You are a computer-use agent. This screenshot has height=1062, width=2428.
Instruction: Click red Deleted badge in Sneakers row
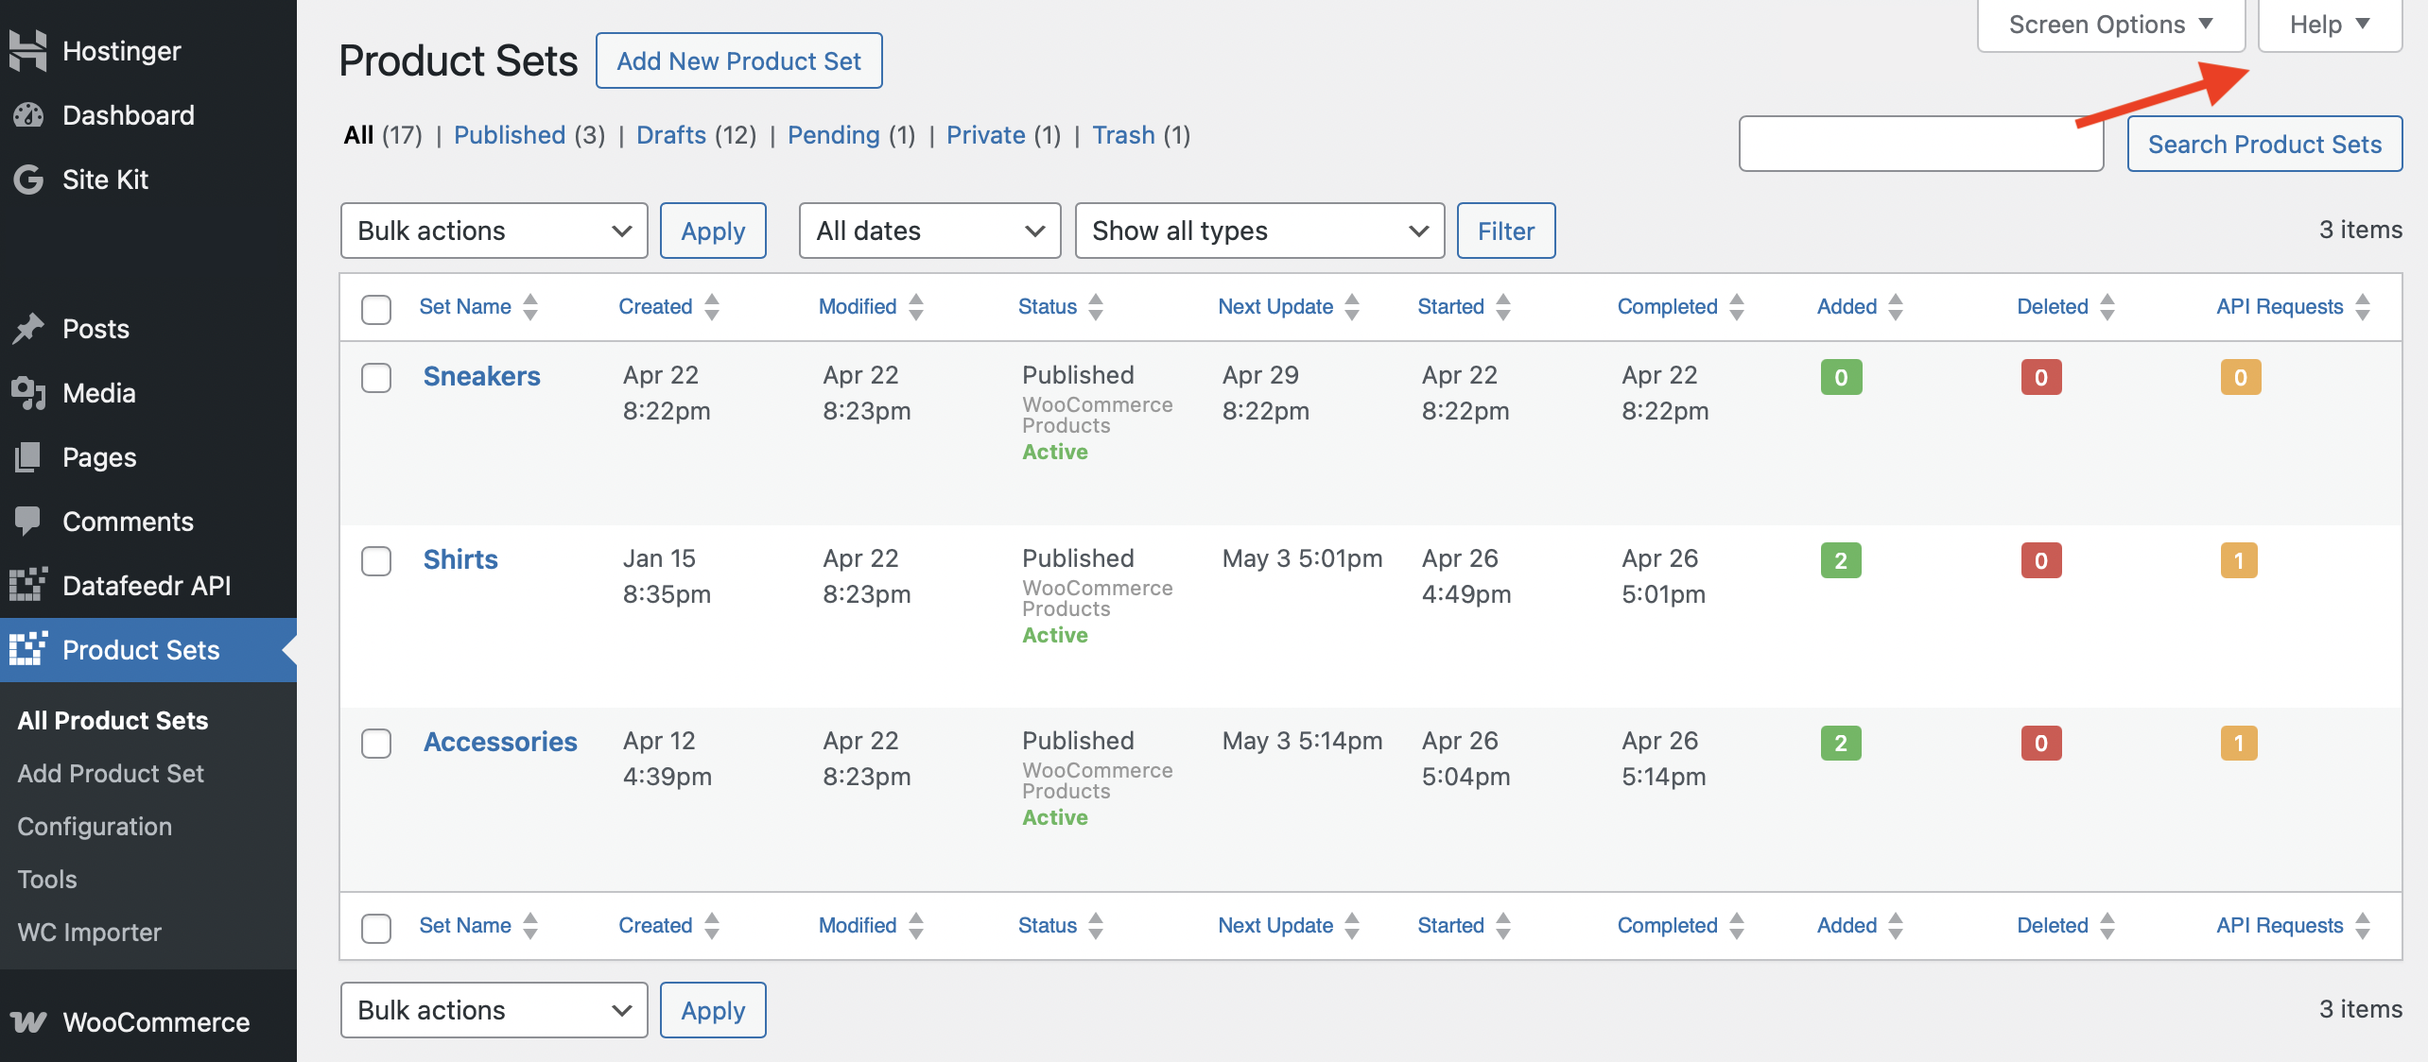[x=2041, y=377]
